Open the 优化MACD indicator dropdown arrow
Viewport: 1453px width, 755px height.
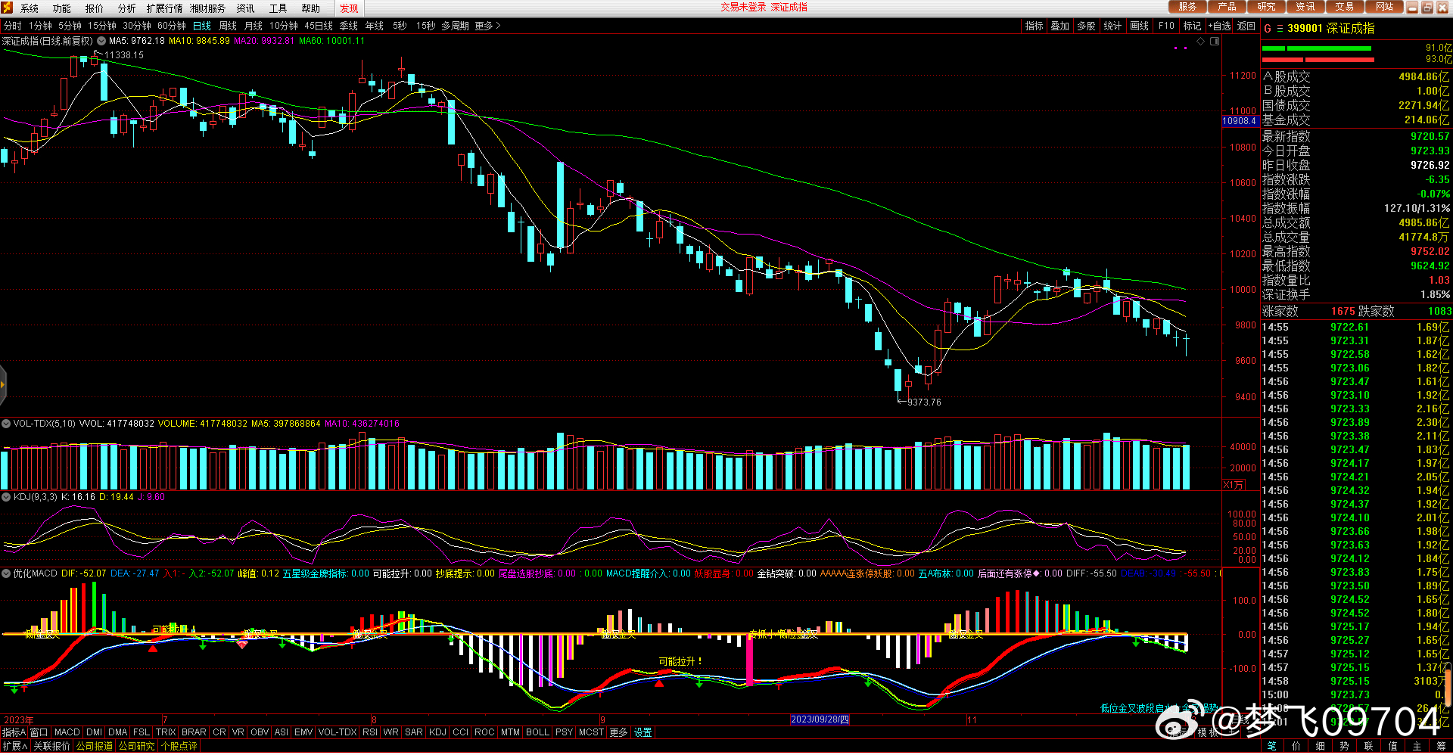pyautogui.click(x=6, y=573)
